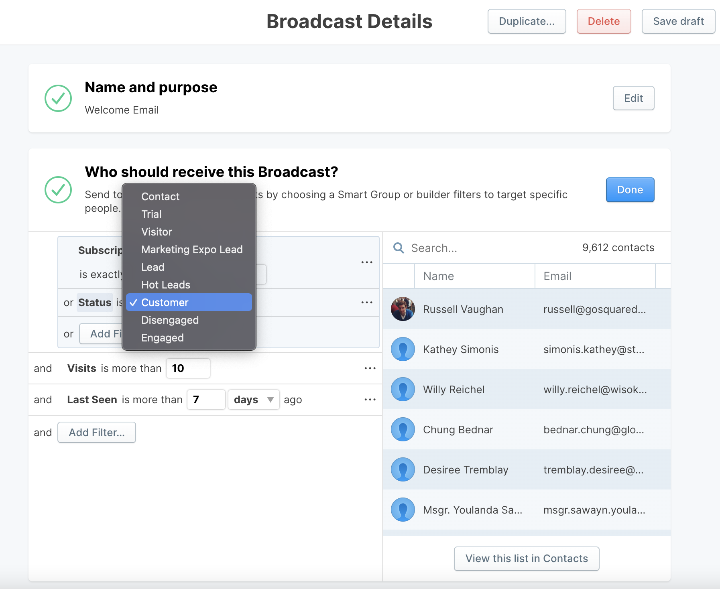The height and width of the screenshot is (589, 720).
Task: Open Chung Bednar contact row
Action: [527, 429]
